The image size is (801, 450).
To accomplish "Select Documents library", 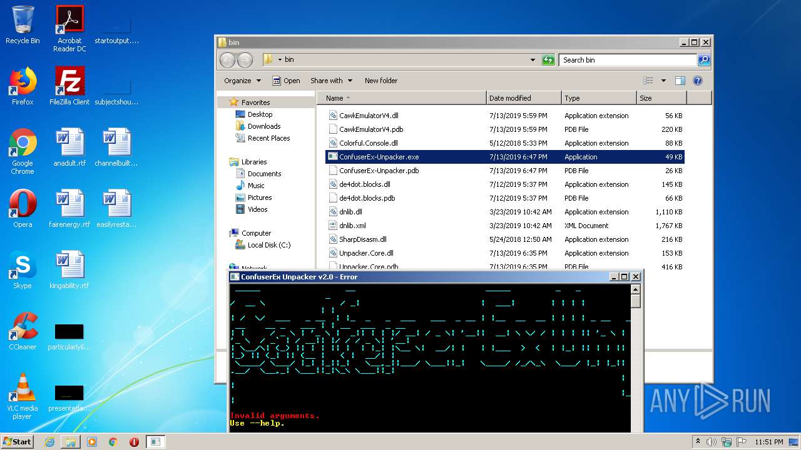I will [x=264, y=174].
